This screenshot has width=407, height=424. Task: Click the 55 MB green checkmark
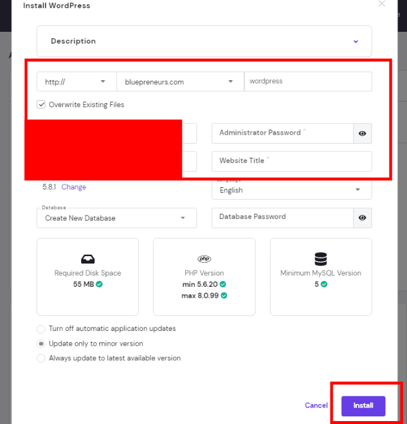99,284
